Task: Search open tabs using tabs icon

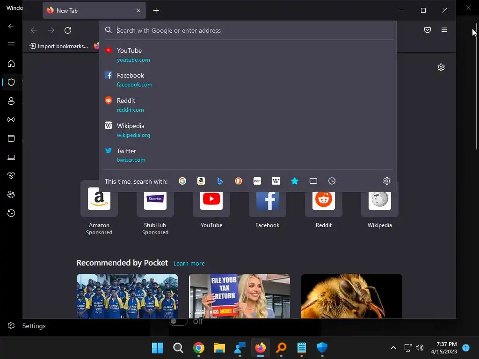Action: pos(313,181)
